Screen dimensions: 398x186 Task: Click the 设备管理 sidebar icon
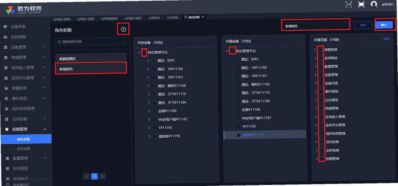pyautogui.click(x=5, y=47)
